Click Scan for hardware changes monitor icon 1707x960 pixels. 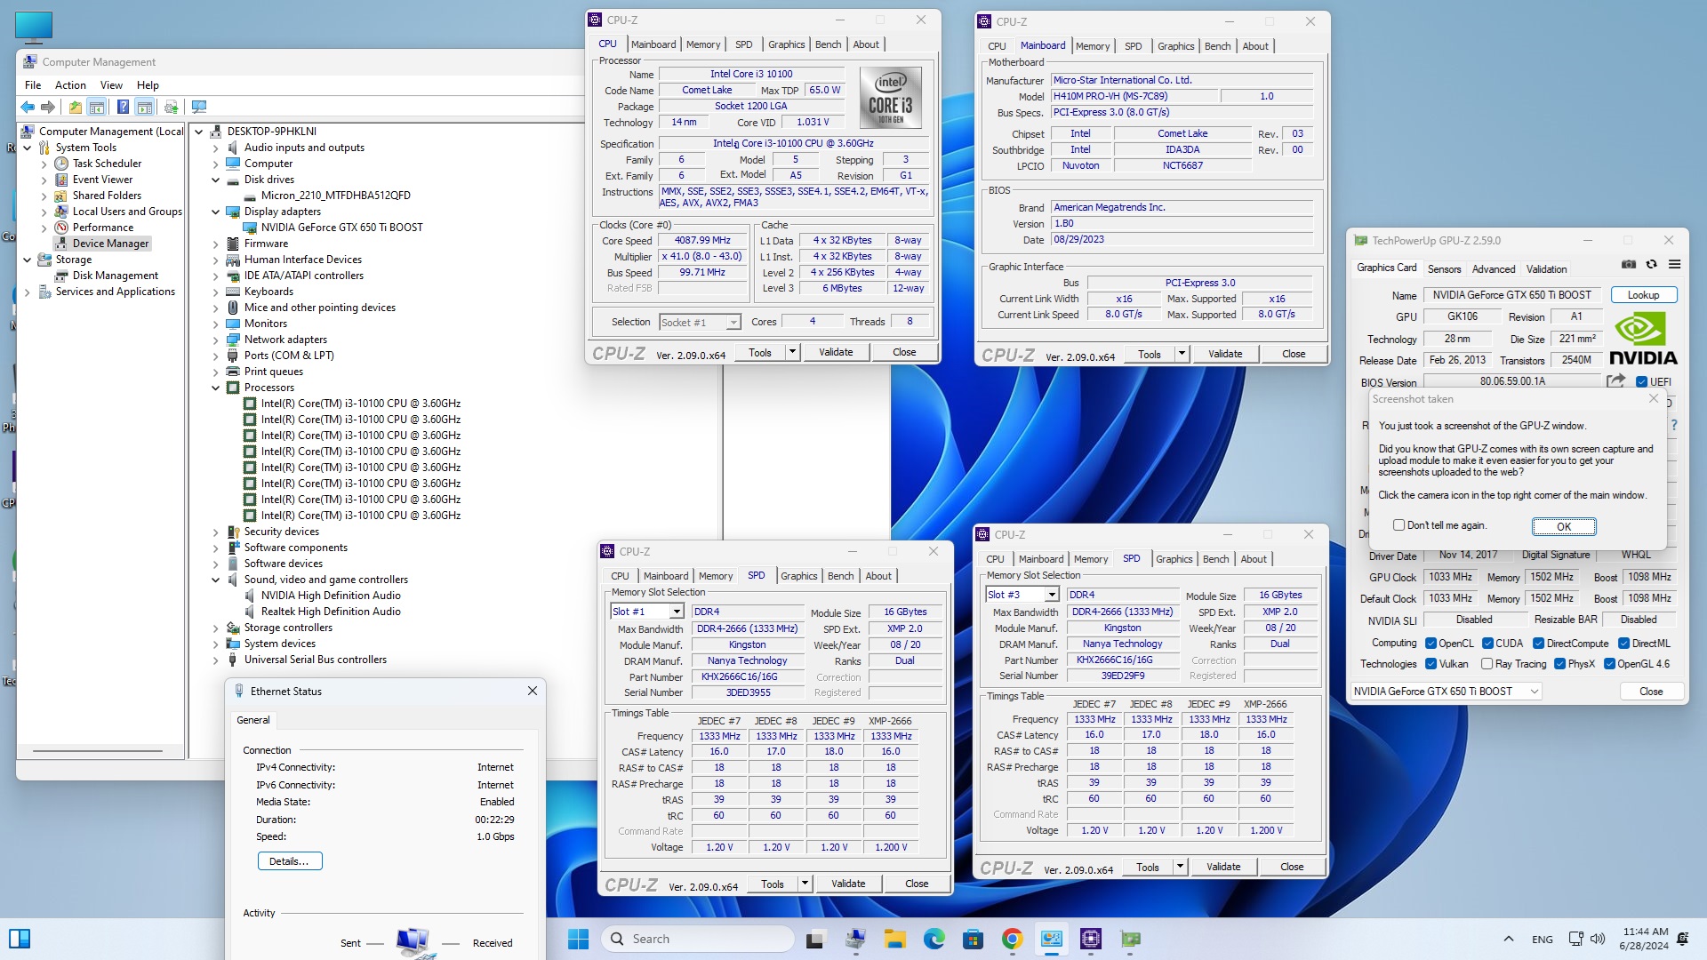199,107
